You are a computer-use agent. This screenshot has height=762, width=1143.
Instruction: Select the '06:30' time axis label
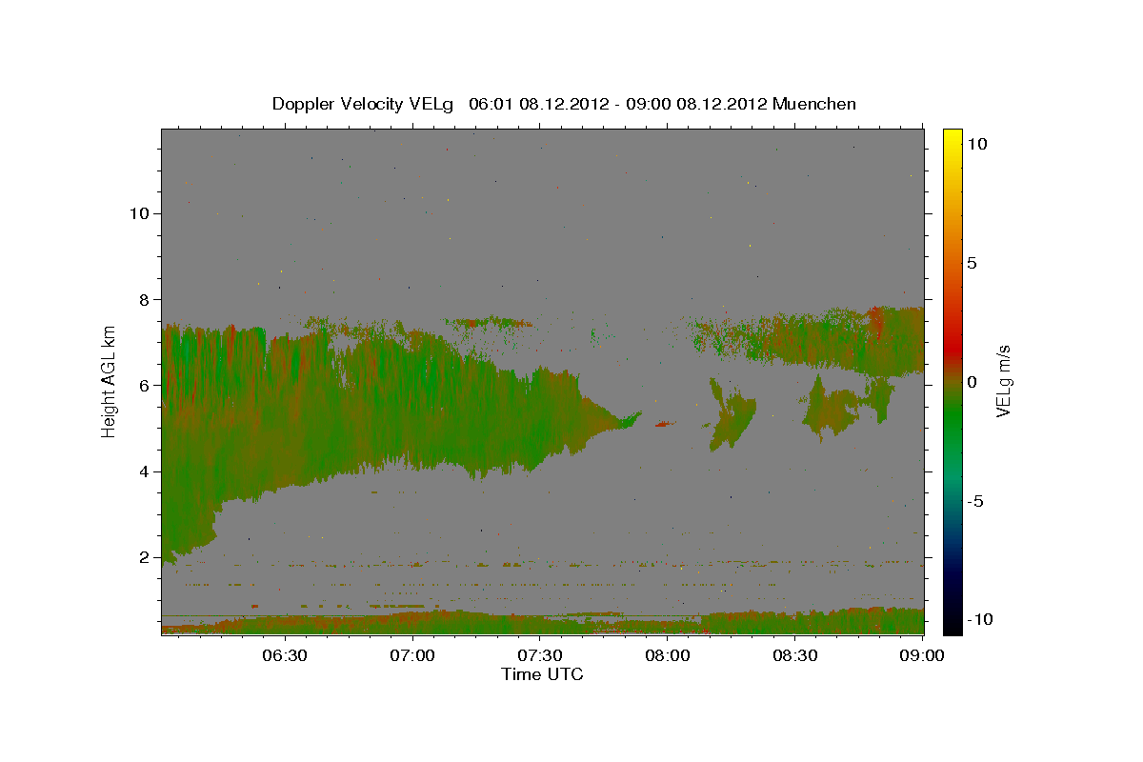(285, 655)
